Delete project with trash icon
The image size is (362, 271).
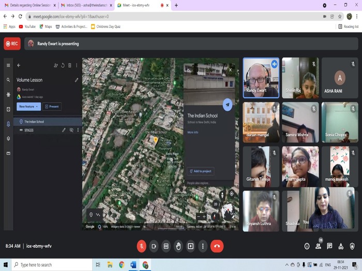click(70, 66)
